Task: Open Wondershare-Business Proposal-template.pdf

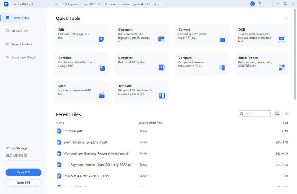Action: click(96, 153)
